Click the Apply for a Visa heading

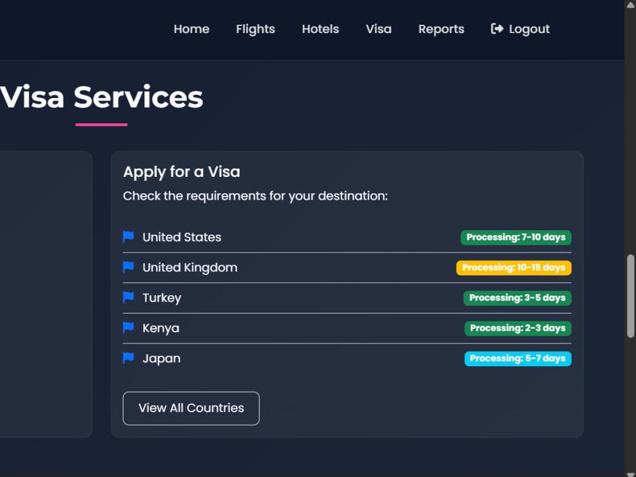point(181,172)
